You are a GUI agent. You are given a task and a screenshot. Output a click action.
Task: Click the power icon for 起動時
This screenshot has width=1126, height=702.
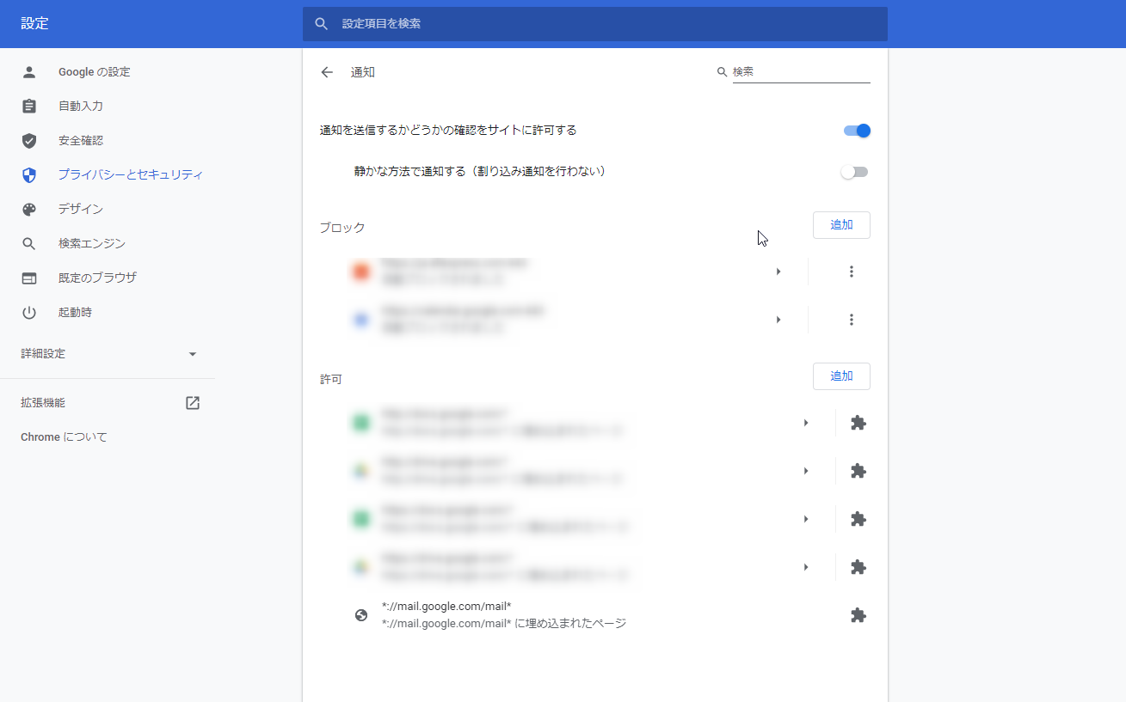point(29,313)
